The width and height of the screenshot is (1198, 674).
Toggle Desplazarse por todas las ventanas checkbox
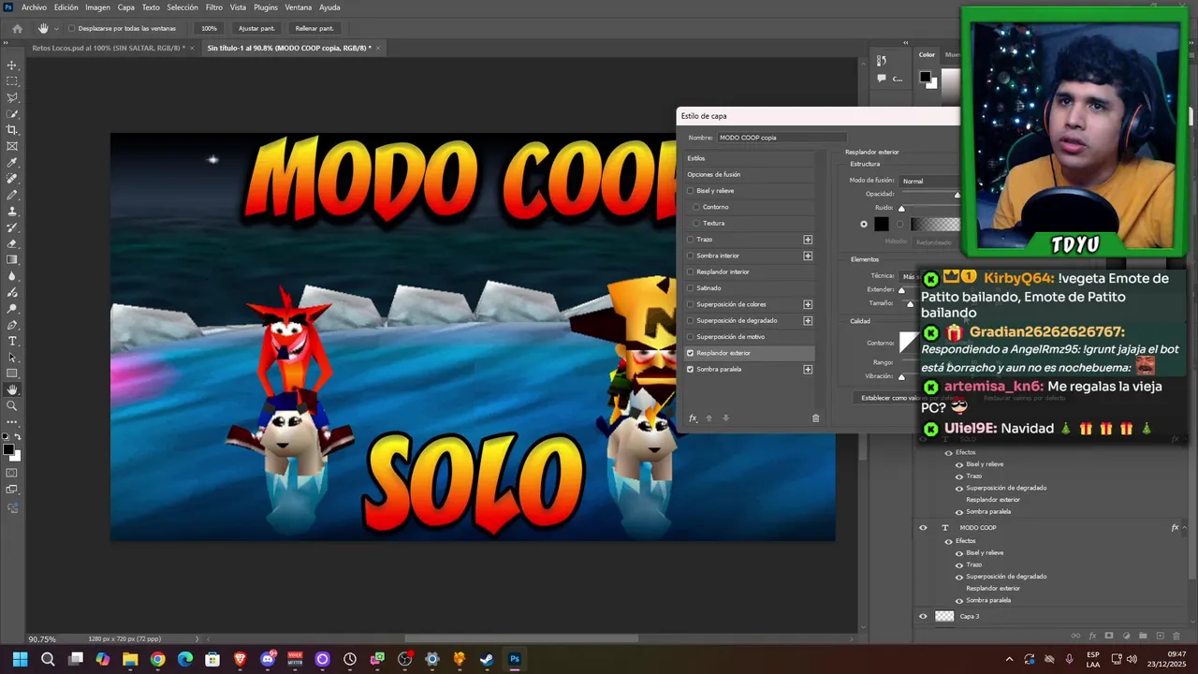click(71, 28)
